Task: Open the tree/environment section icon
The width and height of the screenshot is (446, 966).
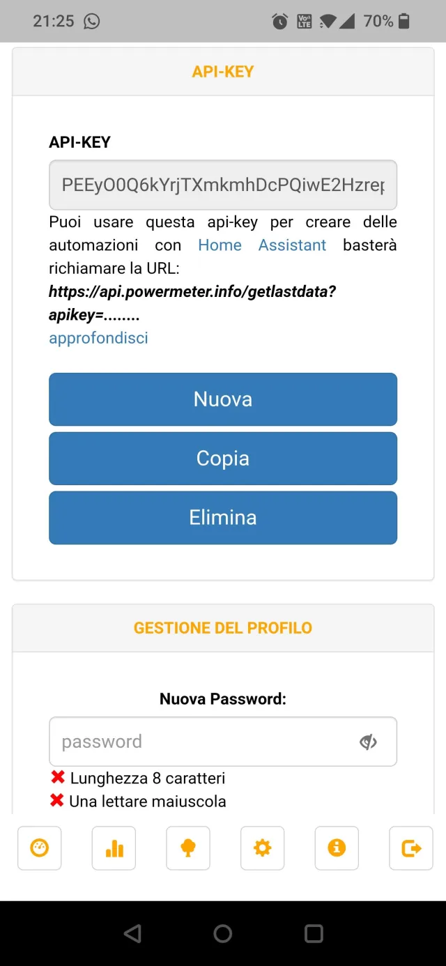Action: point(187,848)
